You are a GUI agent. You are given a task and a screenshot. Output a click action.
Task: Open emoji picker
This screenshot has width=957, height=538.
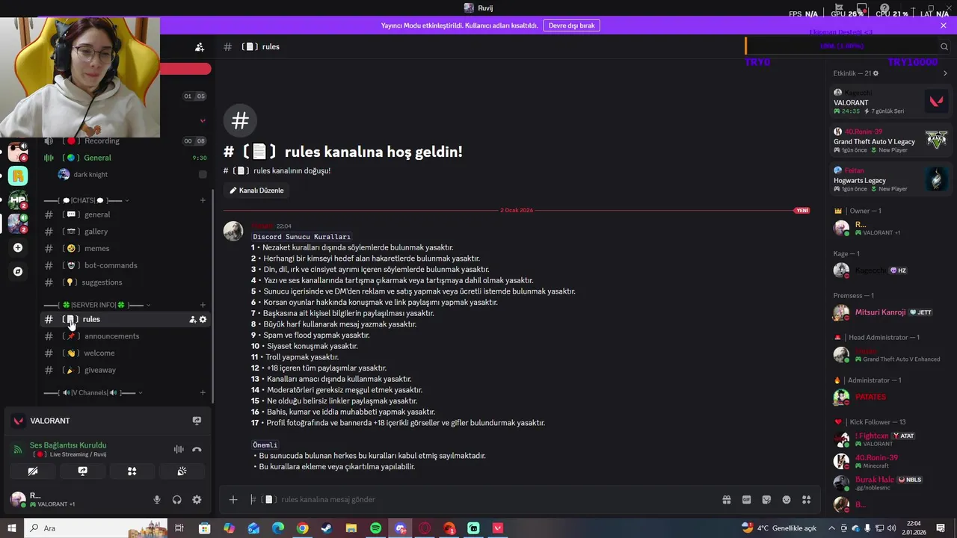[787, 499]
